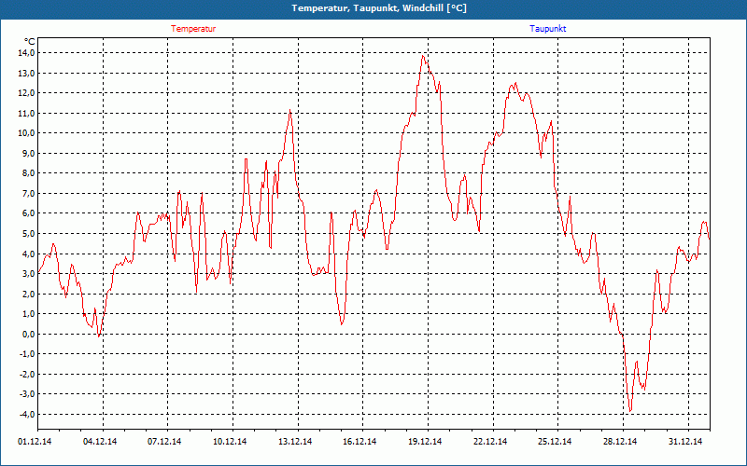Screen dimensions: 747x466
Task: Click the 1,0 y-axis value
Action: 29,314
